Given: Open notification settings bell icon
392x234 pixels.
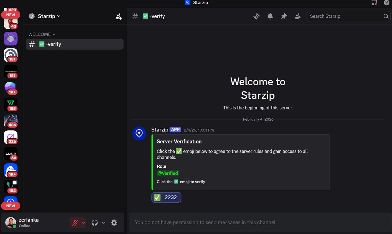Looking at the screenshot, I should [270, 16].
